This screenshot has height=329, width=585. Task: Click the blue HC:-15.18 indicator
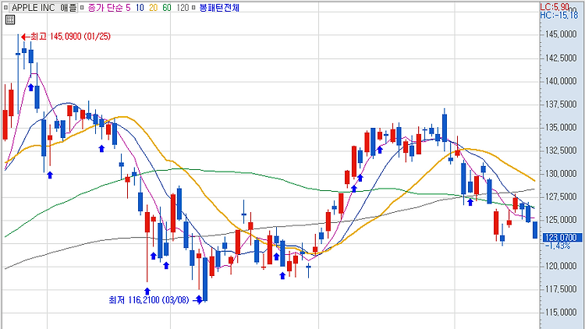[559, 15]
